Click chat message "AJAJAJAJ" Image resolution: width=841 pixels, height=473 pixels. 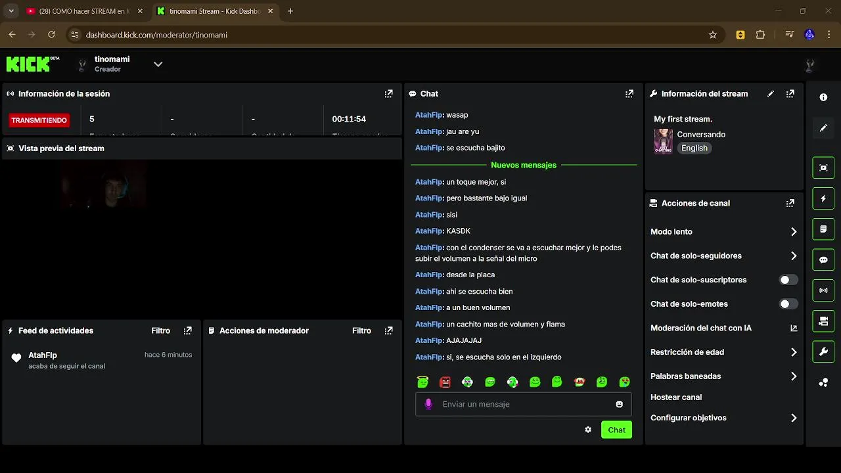464,340
